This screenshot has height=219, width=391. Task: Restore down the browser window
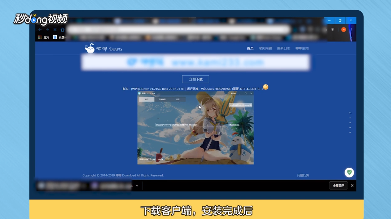pyautogui.click(x=340, y=20)
